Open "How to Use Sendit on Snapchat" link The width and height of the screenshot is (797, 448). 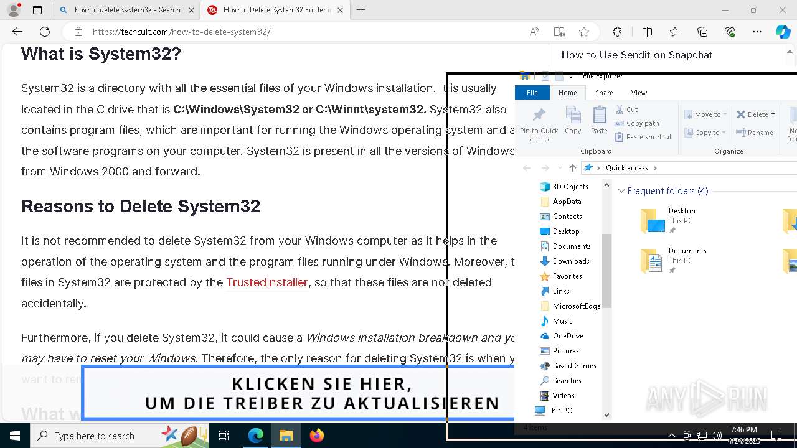tap(637, 55)
